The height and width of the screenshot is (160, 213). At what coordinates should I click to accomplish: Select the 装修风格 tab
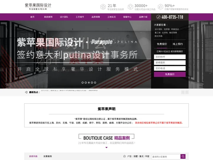33,156
